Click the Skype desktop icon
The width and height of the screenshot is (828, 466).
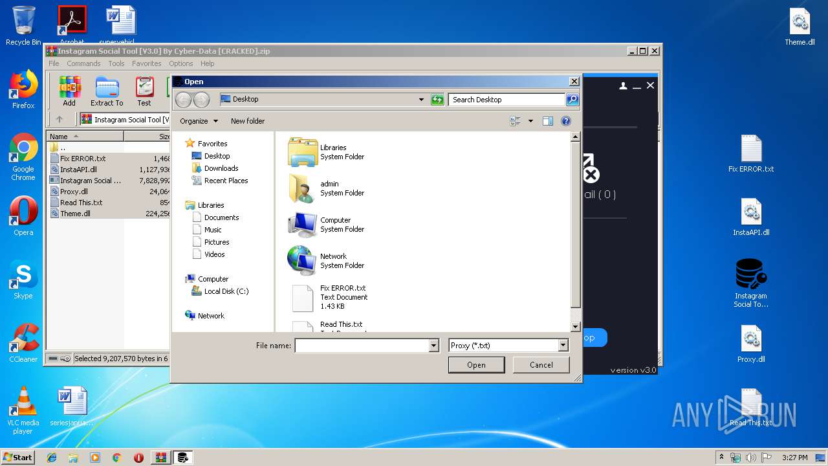pyautogui.click(x=23, y=280)
